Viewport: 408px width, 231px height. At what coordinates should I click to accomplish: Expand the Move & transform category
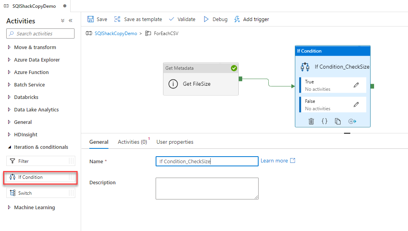[35, 47]
